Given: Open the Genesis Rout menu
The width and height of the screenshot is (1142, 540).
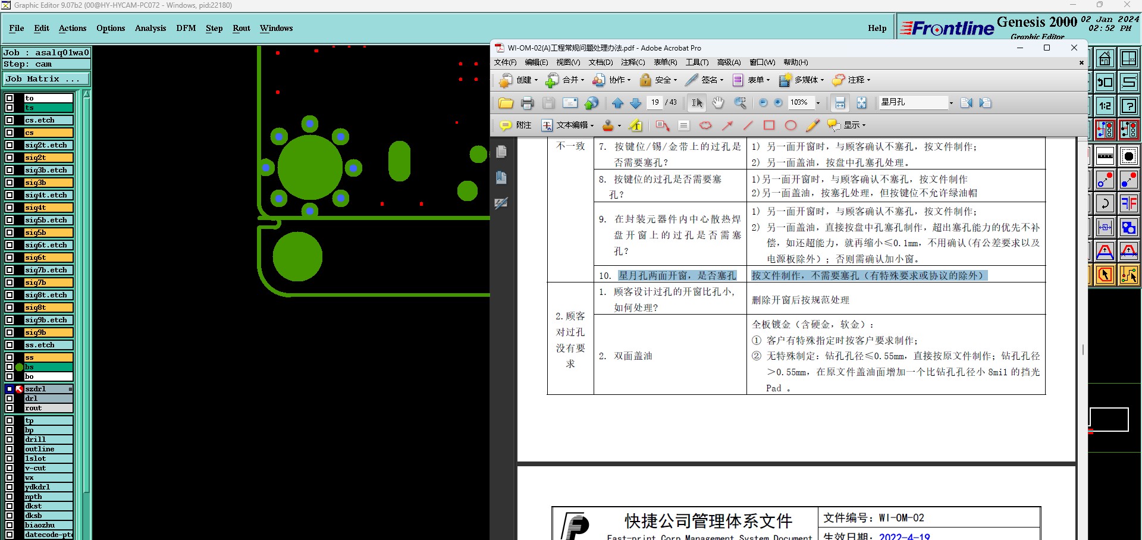Looking at the screenshot, I should tap(241, 28).
